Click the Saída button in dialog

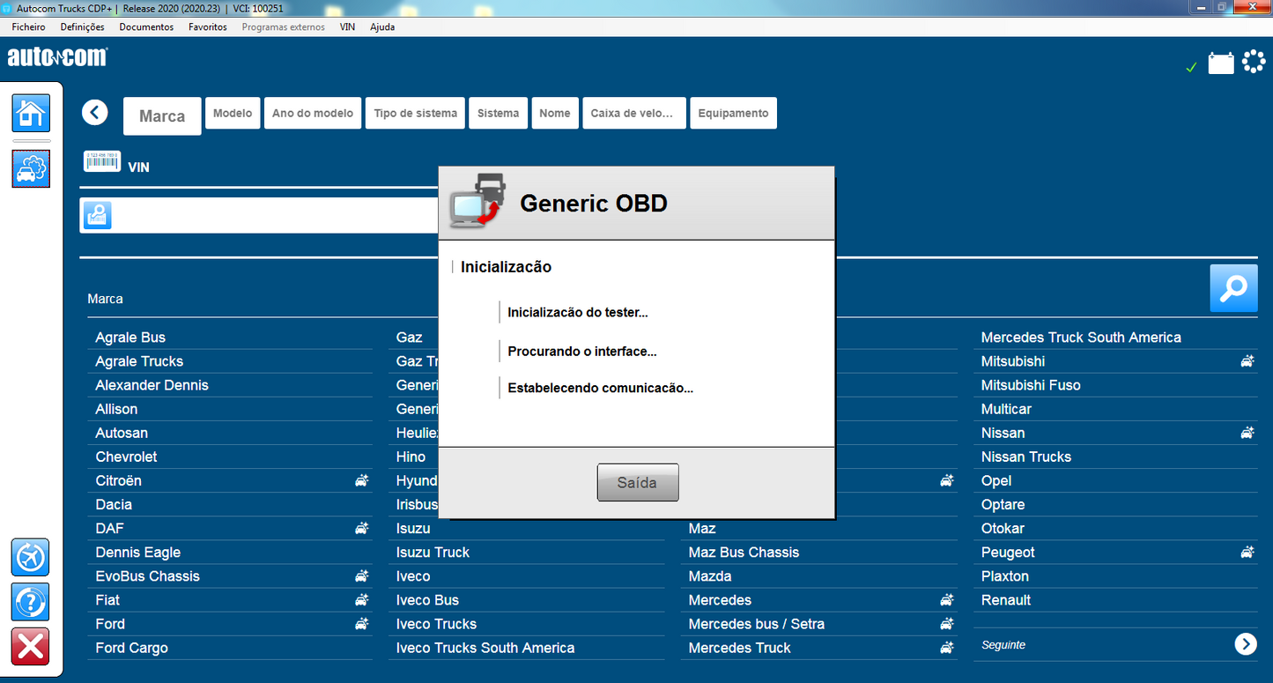click(638, 483)
